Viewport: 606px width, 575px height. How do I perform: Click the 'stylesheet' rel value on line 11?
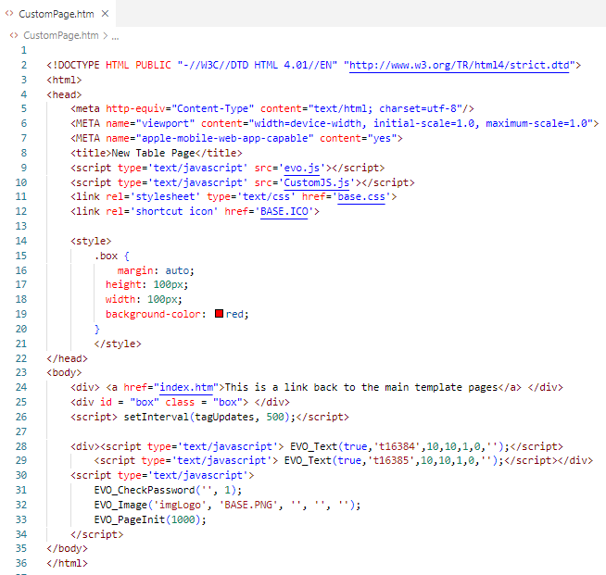click(166, 197)
